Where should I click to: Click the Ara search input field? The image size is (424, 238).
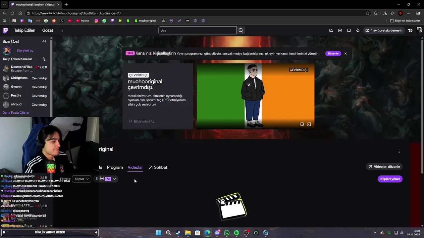(x=197, y=30)
